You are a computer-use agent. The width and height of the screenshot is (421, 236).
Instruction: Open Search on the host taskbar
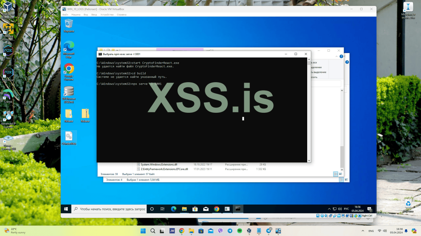coord(153,231)
